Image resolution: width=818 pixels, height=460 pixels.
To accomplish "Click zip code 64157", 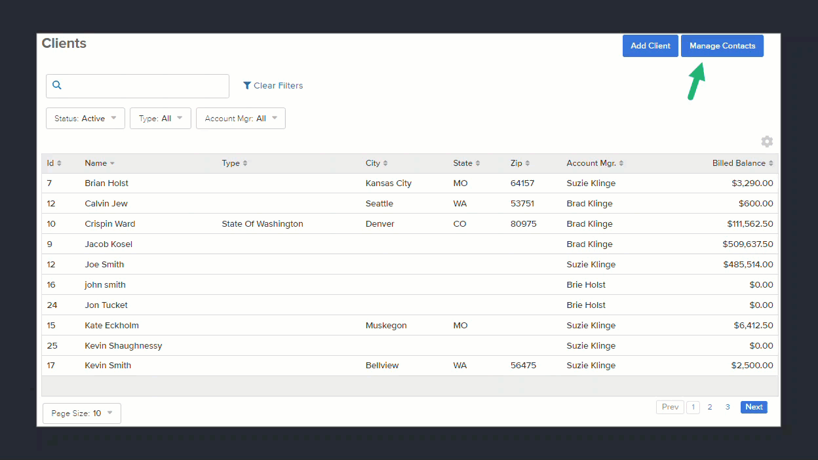I will click(522, 183).
